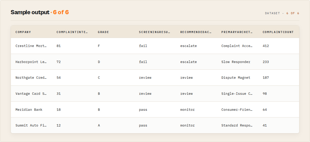Click complaint count 233
The width and height of the screenshot is (310, 142).
pyautogui.click(x=266, y=62)
